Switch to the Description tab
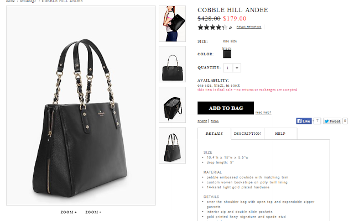The width and height of the screenshot is (354, 221). click(x=247, y=134)
